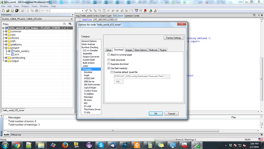264x149 pixels.
Task: Click the Copy toolbar icon
Action: point(32,11)
